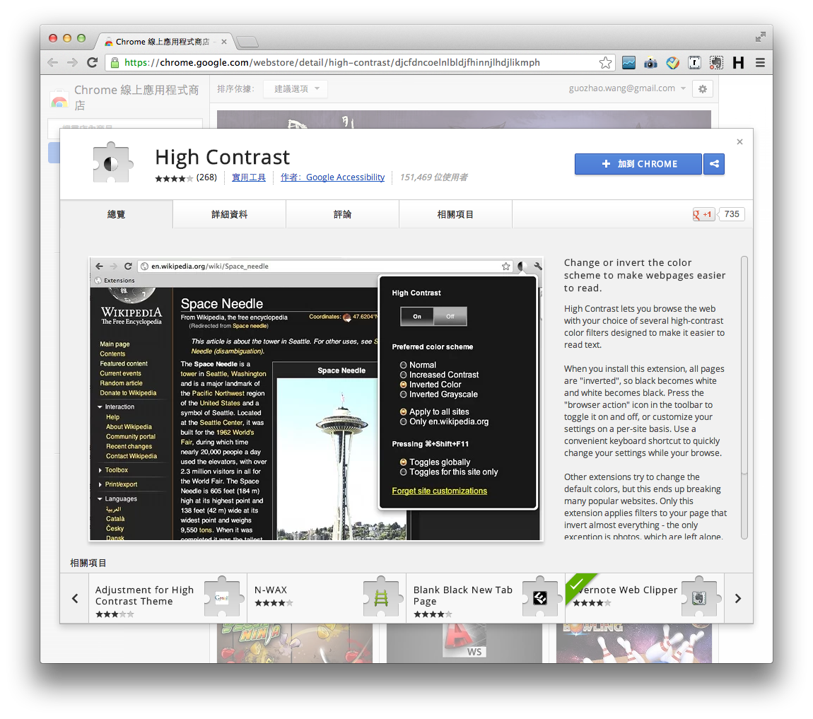This screenshot has width=813, height=719.
Task: Click the 735 plus-one count
Action: click(x=732, y=214)
